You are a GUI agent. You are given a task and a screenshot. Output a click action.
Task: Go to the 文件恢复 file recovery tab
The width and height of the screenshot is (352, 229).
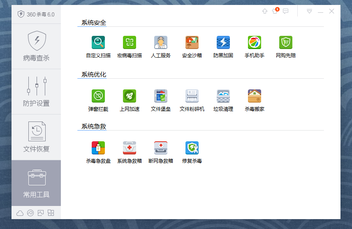point(36,137)
